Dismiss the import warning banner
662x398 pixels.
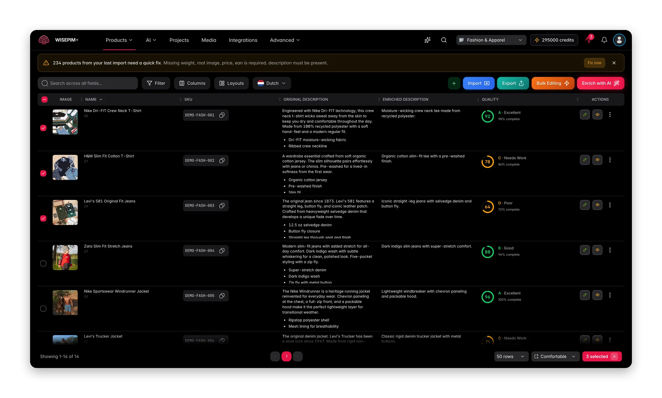click(x=614, y=63)
